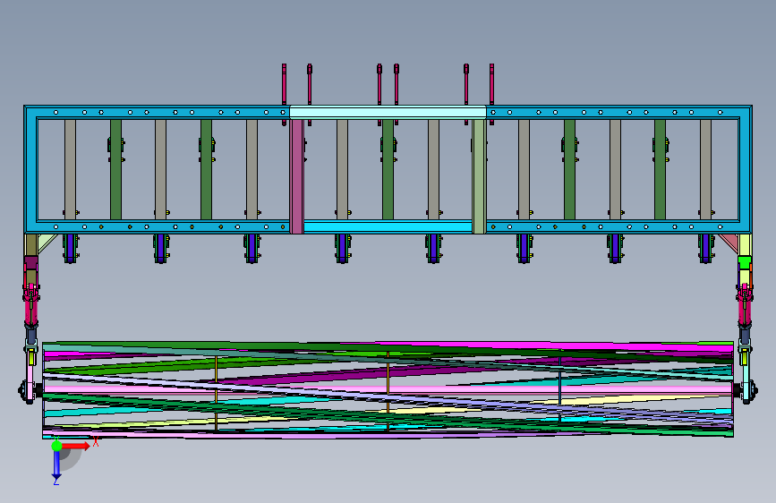
Task: Click the red X axis arrow of the triad
Action: coord(75,446)
